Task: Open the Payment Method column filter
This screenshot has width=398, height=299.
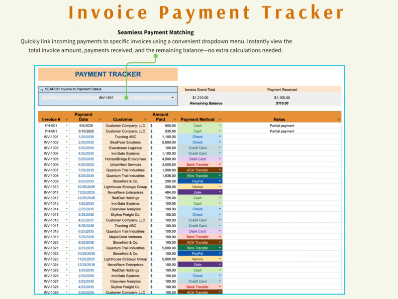Action: [x=220, y=120]
